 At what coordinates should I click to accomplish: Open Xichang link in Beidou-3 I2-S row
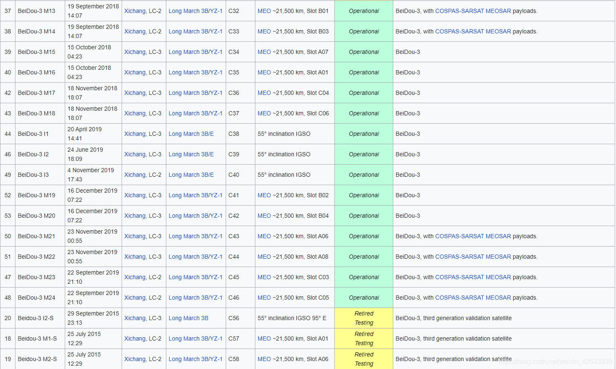click(135, 318)
